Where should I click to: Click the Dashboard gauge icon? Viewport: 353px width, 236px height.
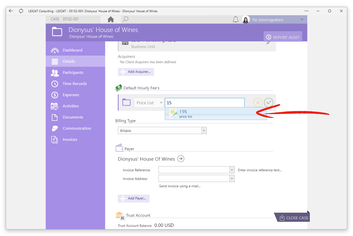(x=55, y=50)
